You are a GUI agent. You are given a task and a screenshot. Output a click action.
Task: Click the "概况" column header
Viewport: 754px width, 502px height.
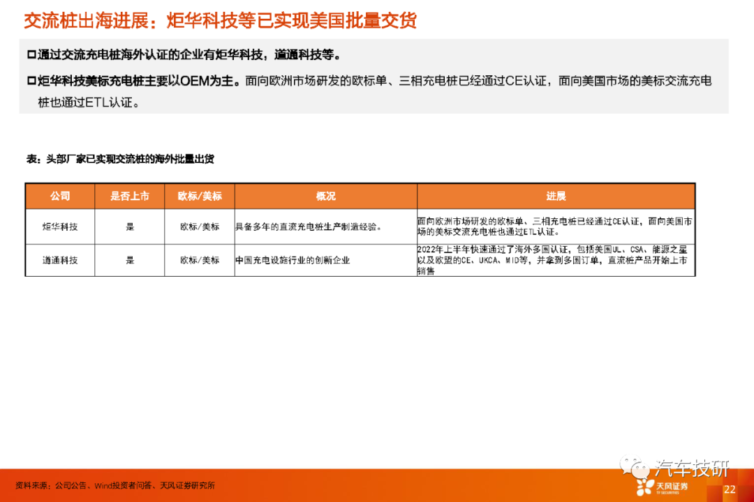tap(325, 196)
